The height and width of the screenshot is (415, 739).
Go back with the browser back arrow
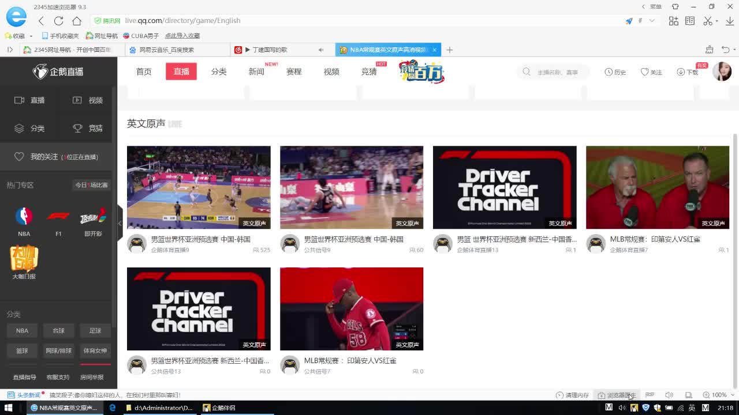click(41, 21)
